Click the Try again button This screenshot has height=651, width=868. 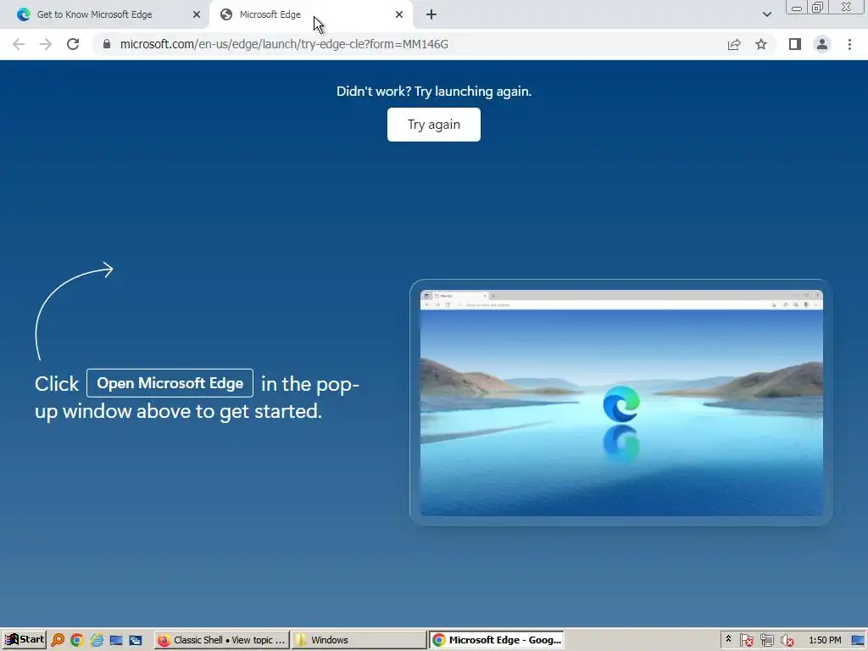pos(433,125)
